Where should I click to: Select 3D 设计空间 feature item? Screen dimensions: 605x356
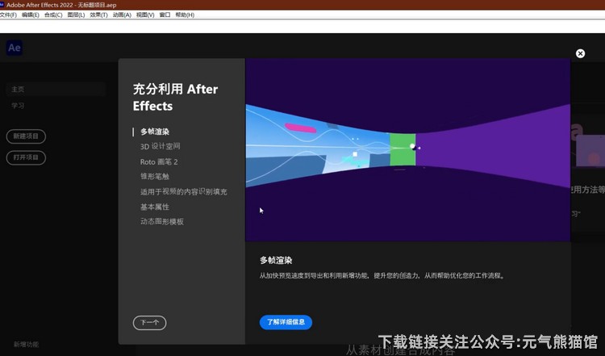160,147
